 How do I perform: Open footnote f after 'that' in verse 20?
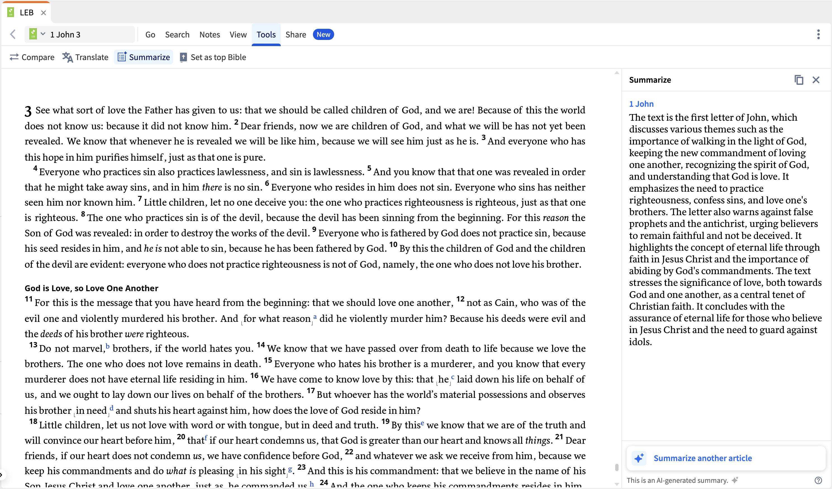[206, 438]
